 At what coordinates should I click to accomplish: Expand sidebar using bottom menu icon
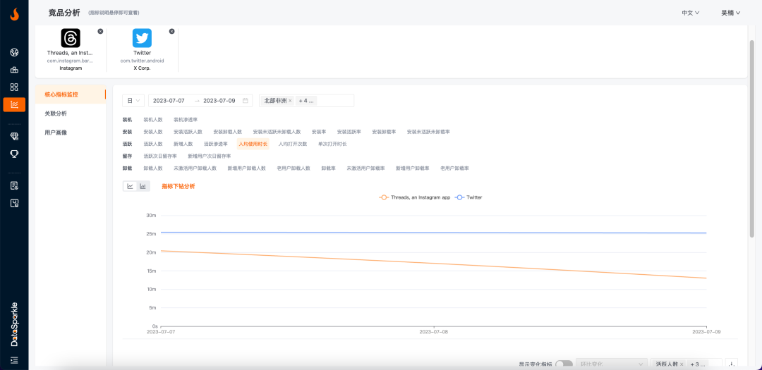point(14,360)
